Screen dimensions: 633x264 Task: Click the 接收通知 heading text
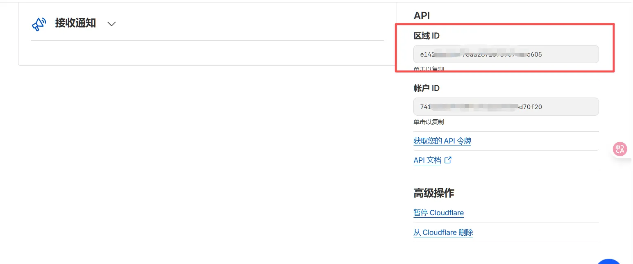click(75, 23)
